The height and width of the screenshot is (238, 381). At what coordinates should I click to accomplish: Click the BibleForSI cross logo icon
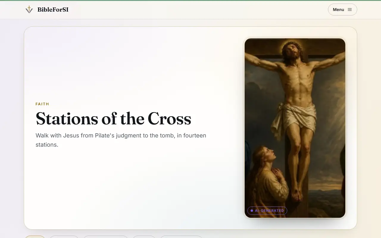(x=29, y=10)
